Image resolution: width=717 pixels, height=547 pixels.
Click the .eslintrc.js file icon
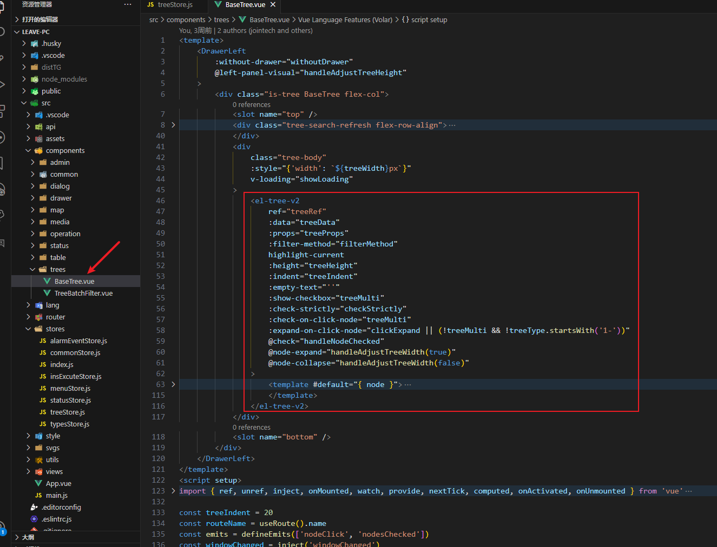(x=34, y=519)
